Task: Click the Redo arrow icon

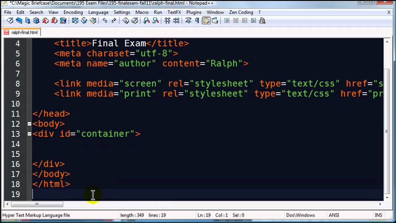Action: (114, 21)
